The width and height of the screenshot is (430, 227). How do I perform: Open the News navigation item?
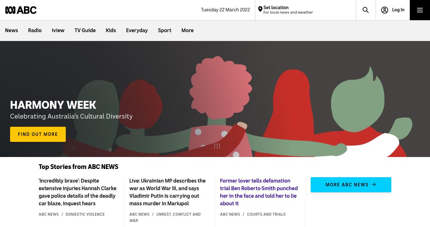pyautogui.click(x=11, y=31)
